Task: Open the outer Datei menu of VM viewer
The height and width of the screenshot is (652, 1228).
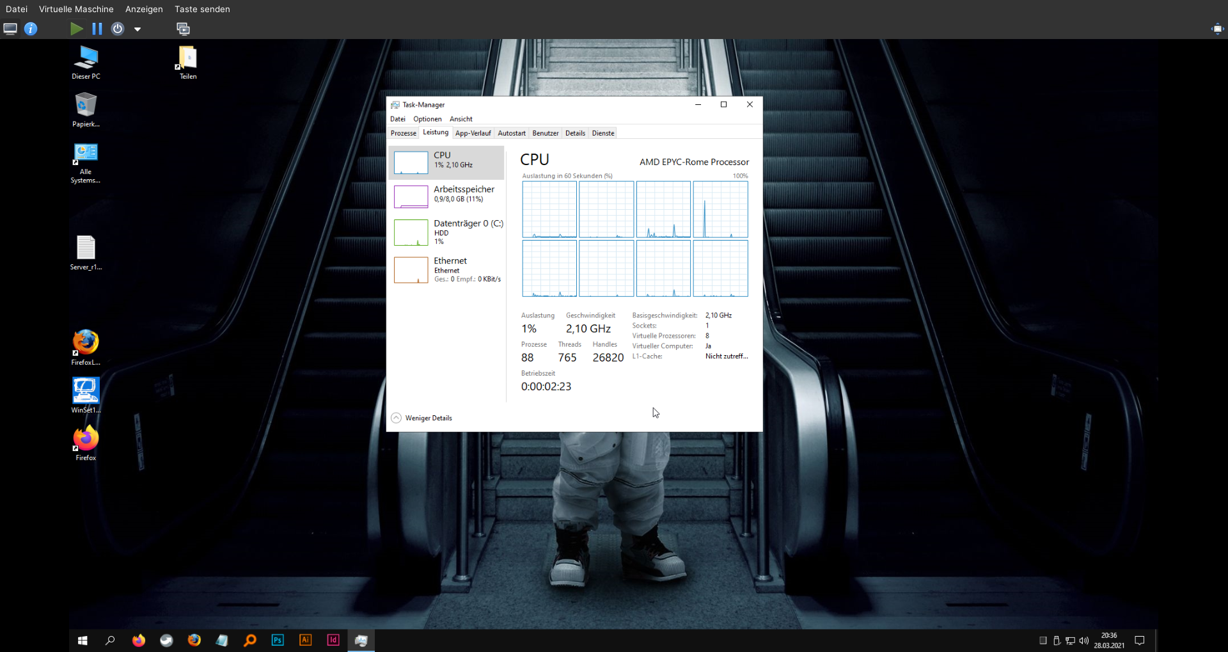Action: [x=17, y=9]
